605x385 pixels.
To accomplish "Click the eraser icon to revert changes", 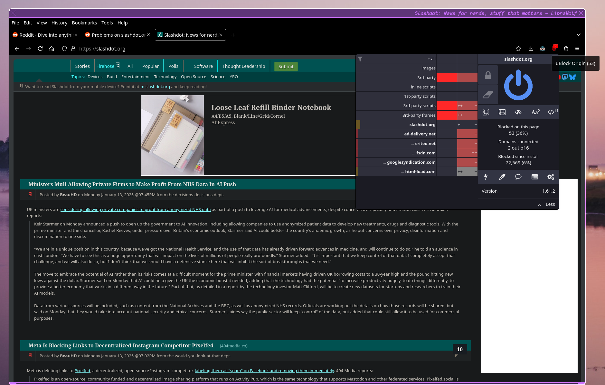I will [x=488, y=95].
